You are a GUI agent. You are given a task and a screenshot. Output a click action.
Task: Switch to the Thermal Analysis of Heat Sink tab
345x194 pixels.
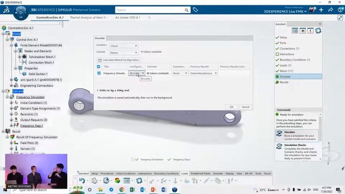click(88, 17)
